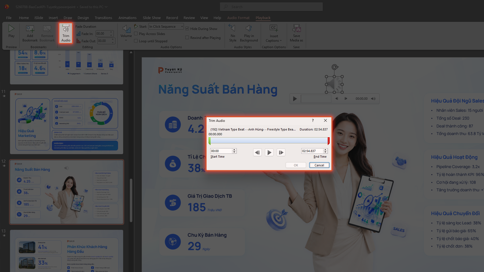This screenshot has height=272, width=484.
Task: Select the speaker audio object on slide
Action: pyautogui.click(x=334, y=84)
